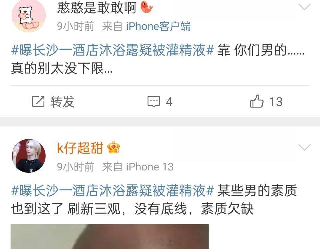The width and height of the screenshot is (320, 249).
Task: Tap the iPhone客户端 source link
Action: click(x=158, y=26)
